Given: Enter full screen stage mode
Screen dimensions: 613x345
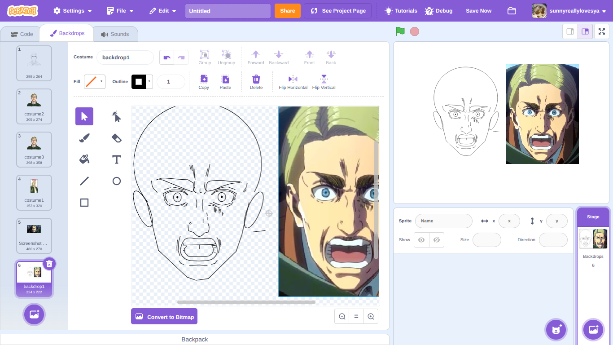Looking at the screenshot, I should (x=602, y=31).
